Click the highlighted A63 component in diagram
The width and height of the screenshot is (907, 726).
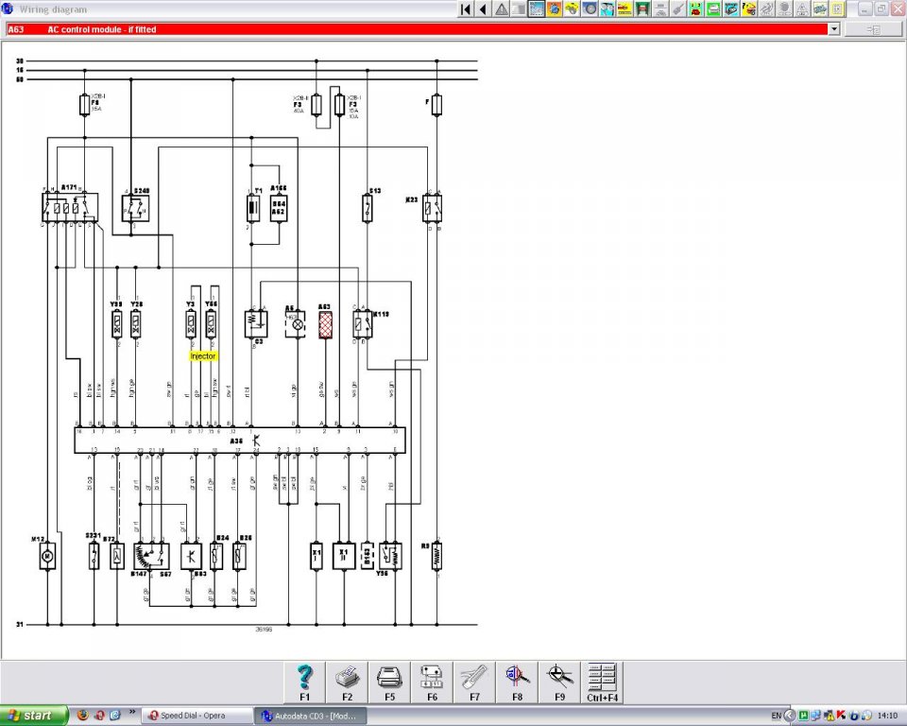click(x=326, y=324)
